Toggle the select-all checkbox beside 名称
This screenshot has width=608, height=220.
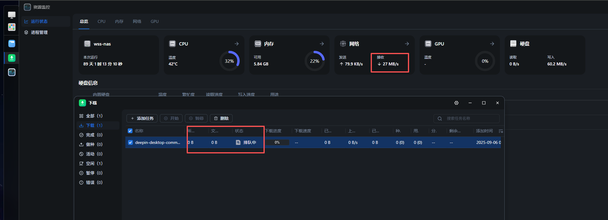tap(130, 131)
